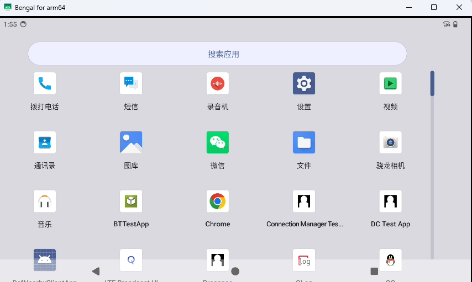Image resolution: width=472 pixels, height=282 pixels.
Task: Open the 通讯录 contacts app
Action: (x=45, y=142)
